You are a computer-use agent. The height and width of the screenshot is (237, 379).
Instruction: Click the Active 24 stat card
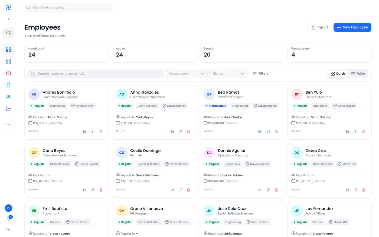click(154, 52)
